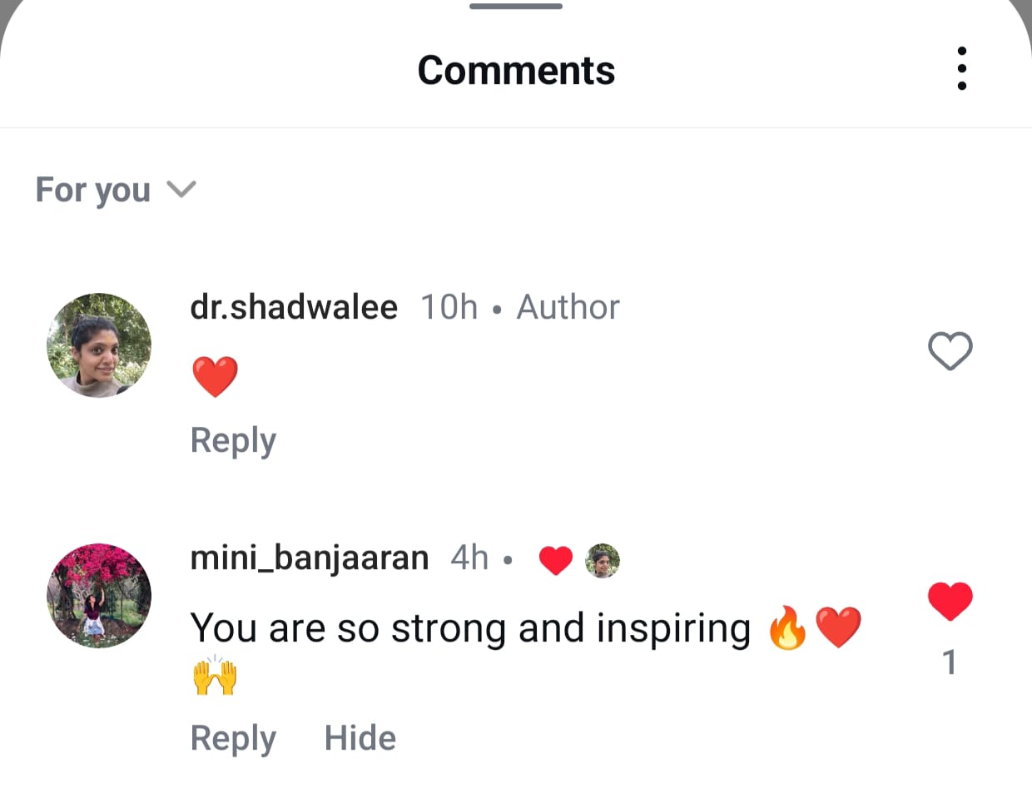The width and height of the screenshot is (1032, 798).
Task: Tap the dr.shadwalee username
Action: point(294,307)
